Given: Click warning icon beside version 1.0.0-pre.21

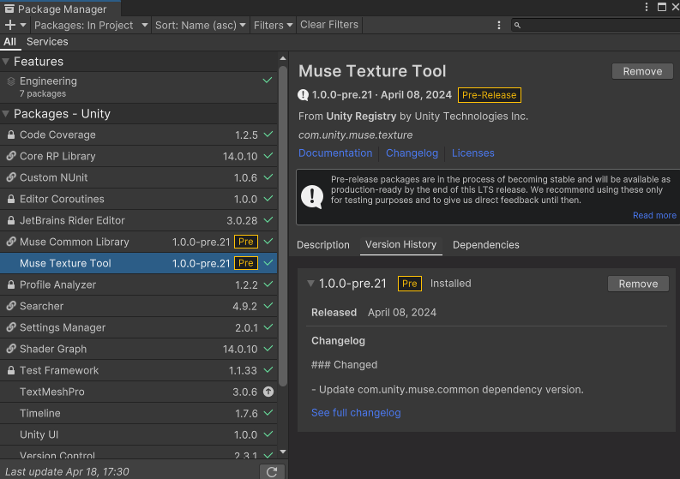Looking at the screenshot, I should 304,95.
